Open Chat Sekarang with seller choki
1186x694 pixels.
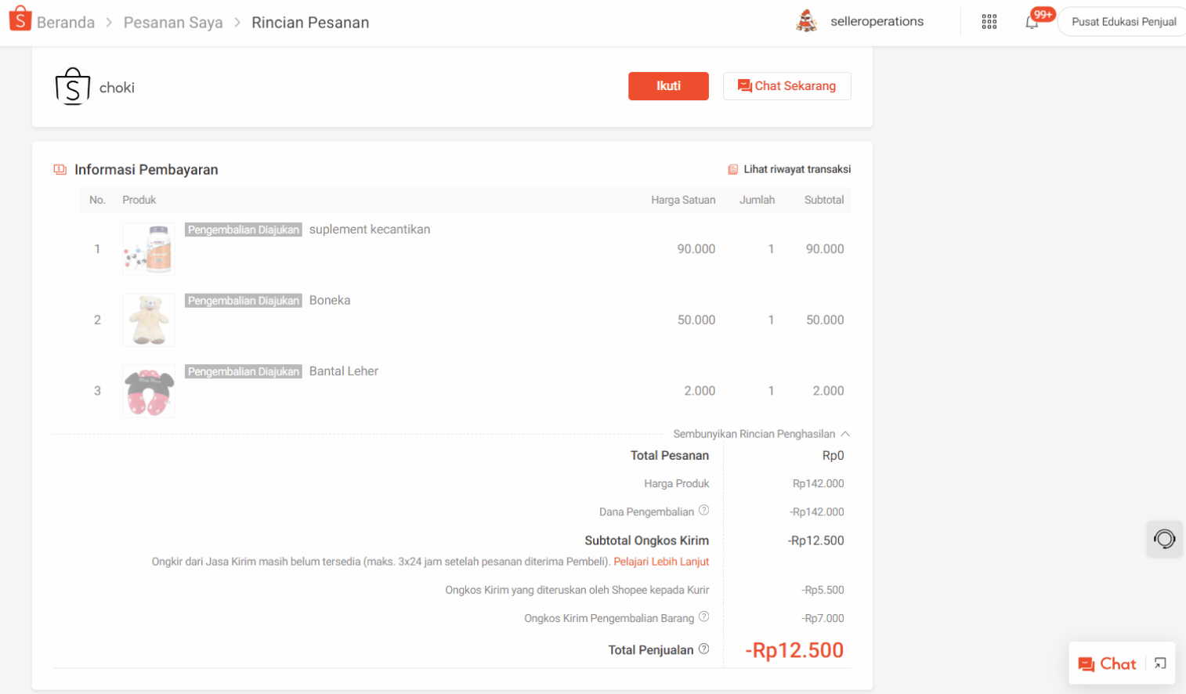click(x=786, y=85)
